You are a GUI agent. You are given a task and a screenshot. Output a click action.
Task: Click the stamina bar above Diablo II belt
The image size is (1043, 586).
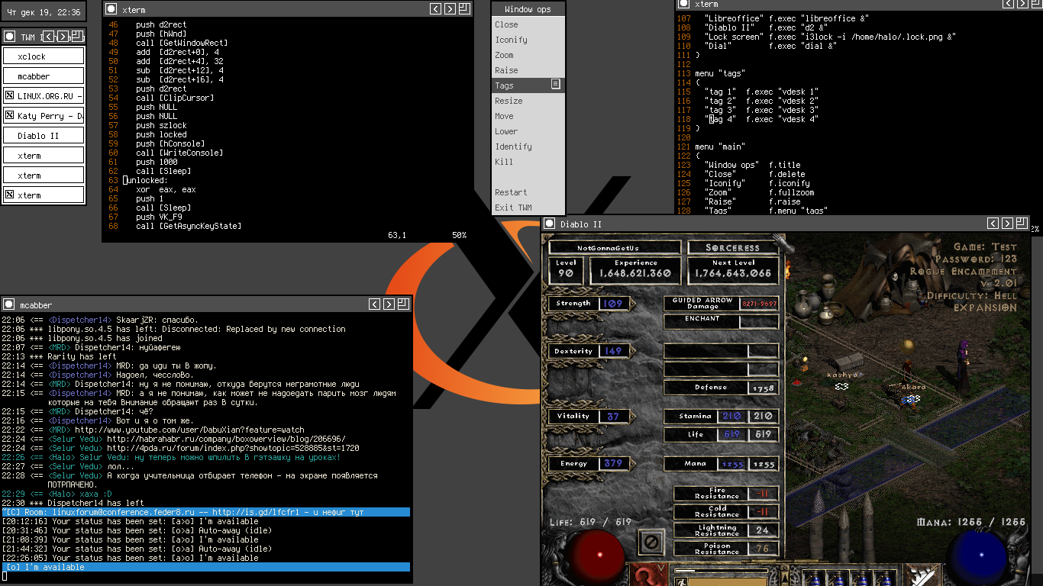click(x=720, y=570)
